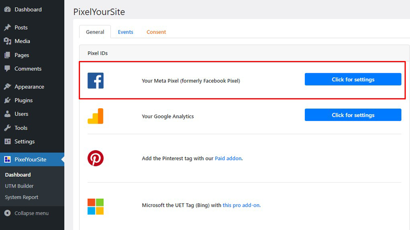Click the Facebook logo icon

[96, 80]
